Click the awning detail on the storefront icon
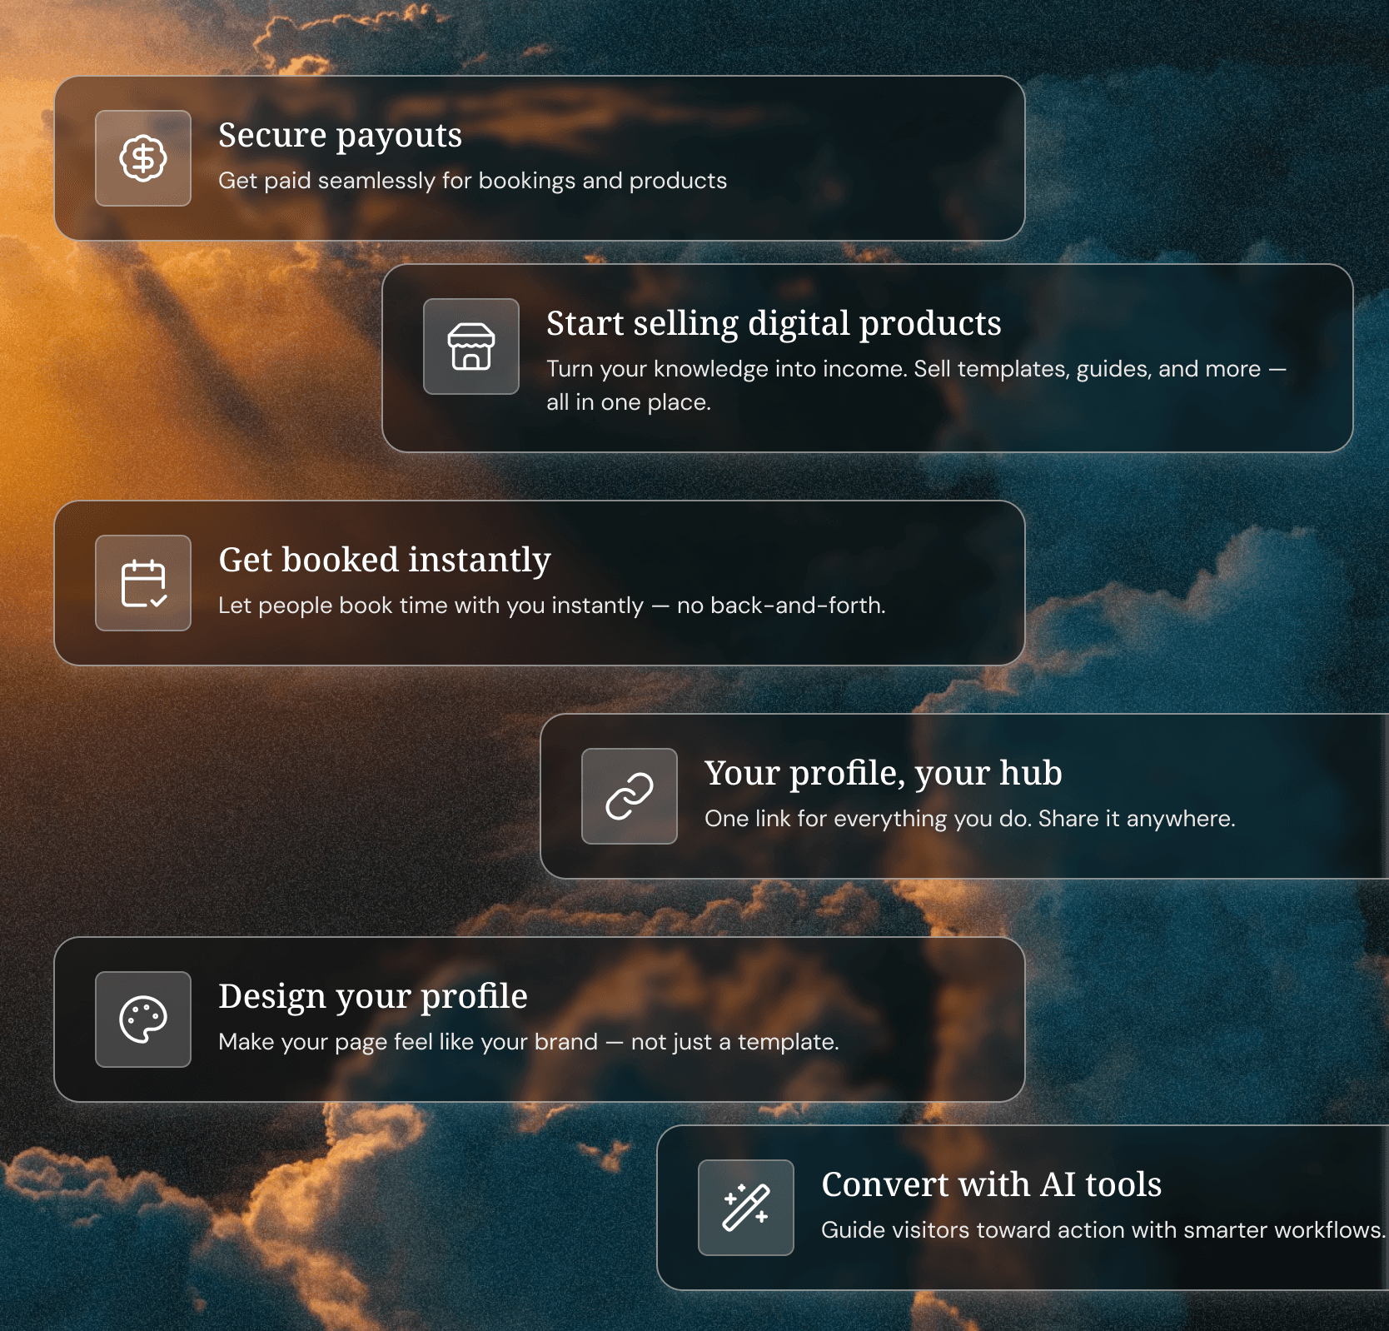Image resolution: width=1389 pixels, height=1331 pixels. pyautogui.click(x=470, y=337)
